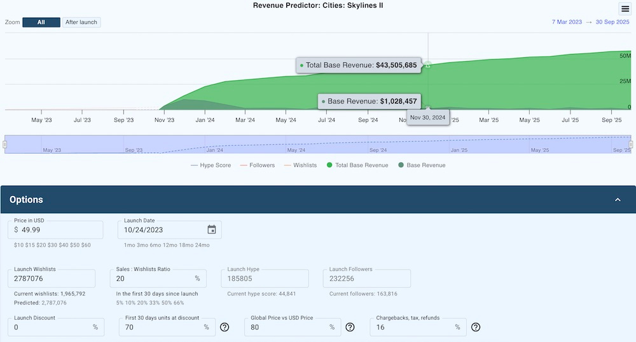Choose the 24mo launch date preset
Image resolution: width=636 pixels, height=342 pixels.
tap(202, 245)
